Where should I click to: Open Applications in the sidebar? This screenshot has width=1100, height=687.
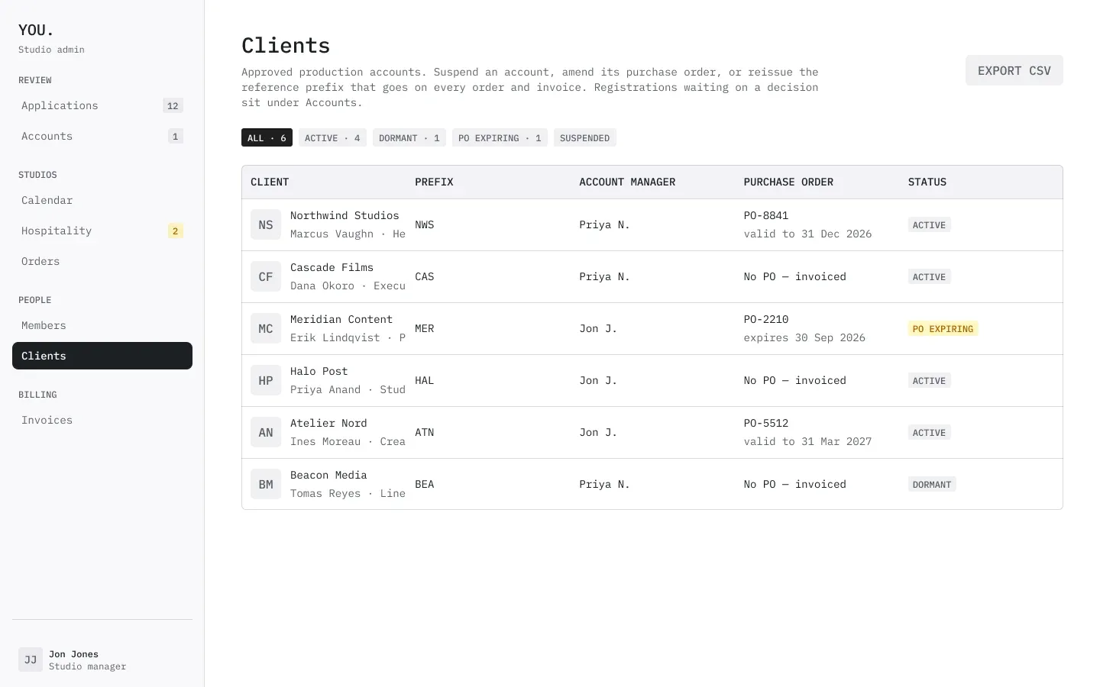[x=102, y=105]
